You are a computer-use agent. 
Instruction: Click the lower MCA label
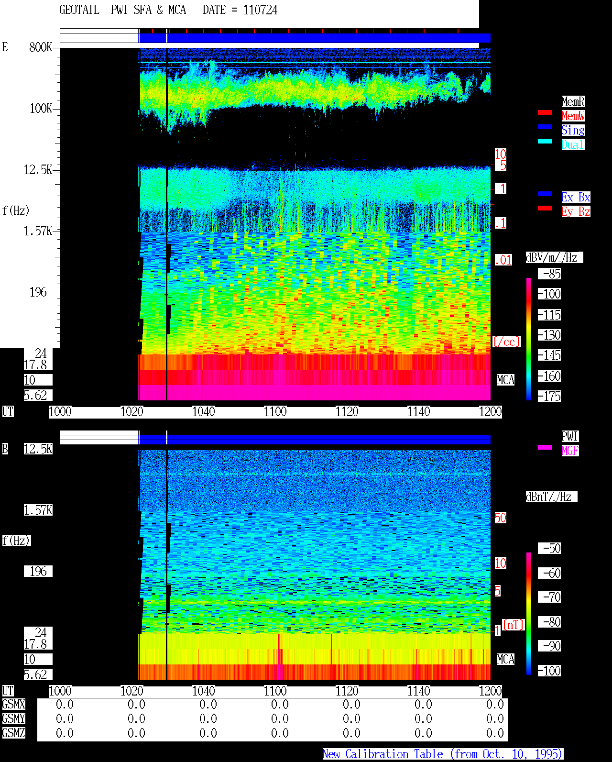point(506,659)
